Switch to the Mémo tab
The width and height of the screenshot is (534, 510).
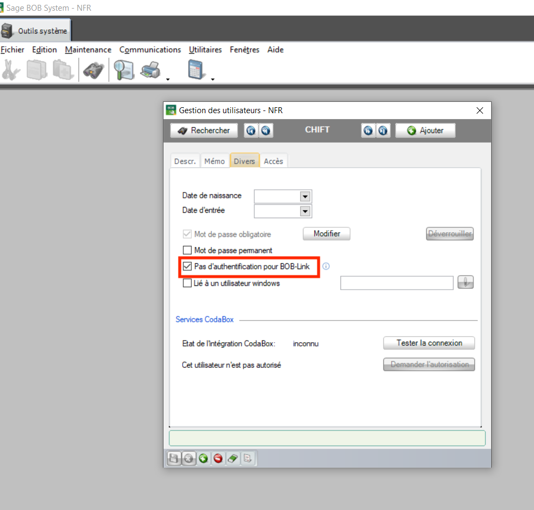(x=214, y=161)
